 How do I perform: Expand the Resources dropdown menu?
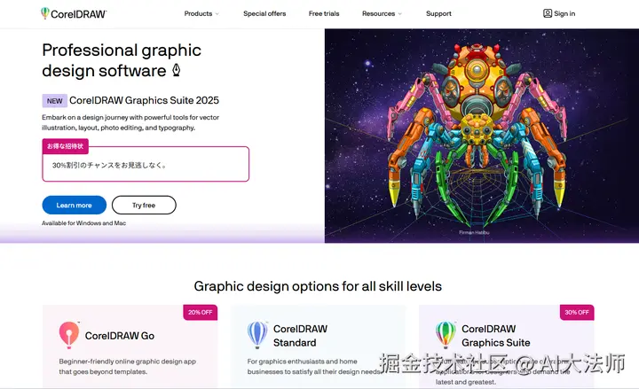click(382, 13)
